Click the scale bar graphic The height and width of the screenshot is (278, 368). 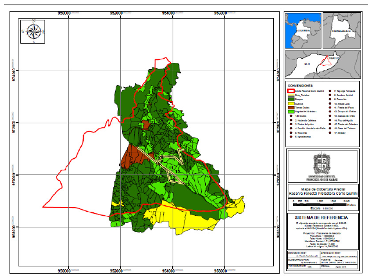click(321, 201)
